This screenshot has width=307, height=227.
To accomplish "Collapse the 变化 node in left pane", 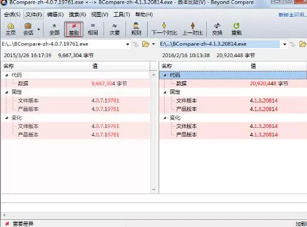I will [7, 118].
